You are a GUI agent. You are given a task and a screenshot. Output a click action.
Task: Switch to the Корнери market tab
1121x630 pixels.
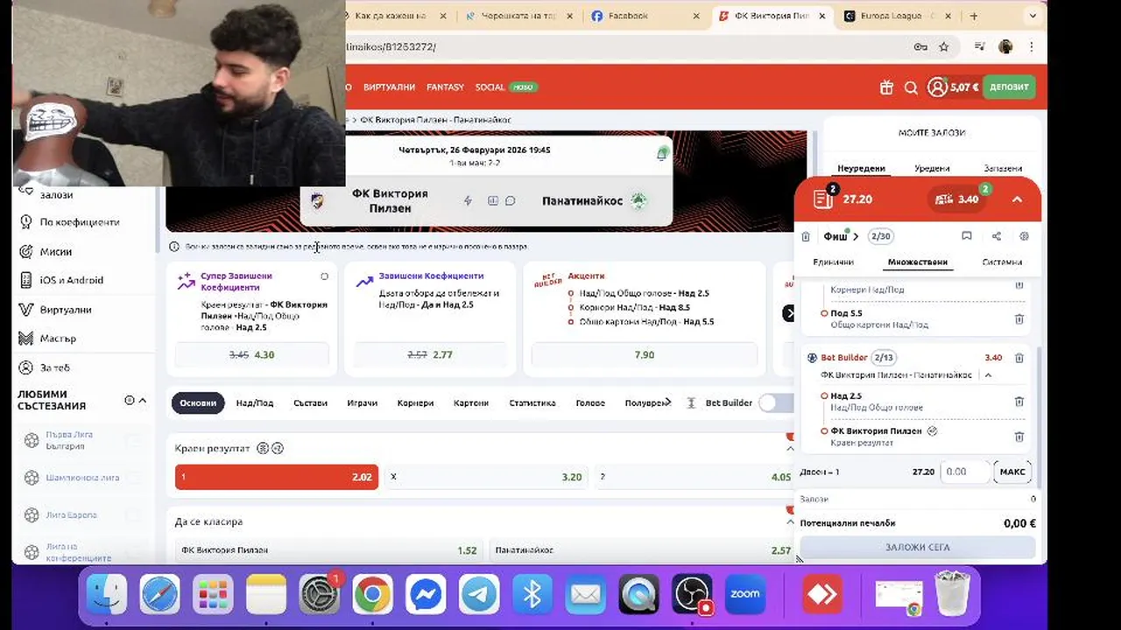coord(415,403)
